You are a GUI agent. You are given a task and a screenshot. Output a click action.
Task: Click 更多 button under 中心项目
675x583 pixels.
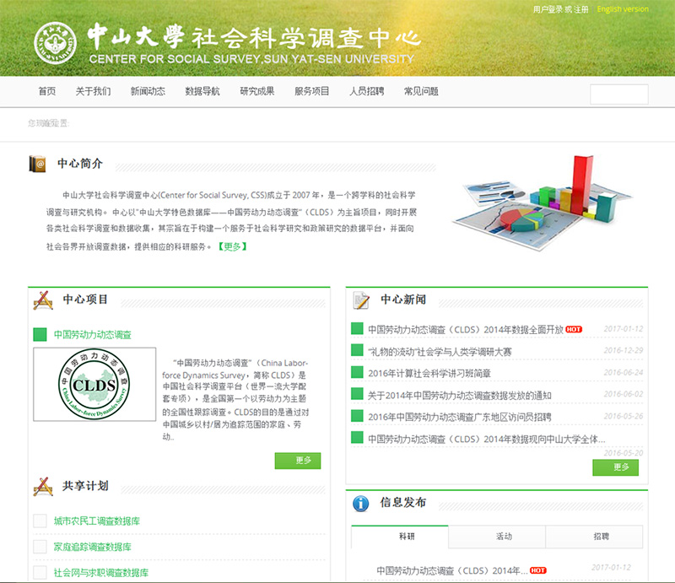pos(298,461)
